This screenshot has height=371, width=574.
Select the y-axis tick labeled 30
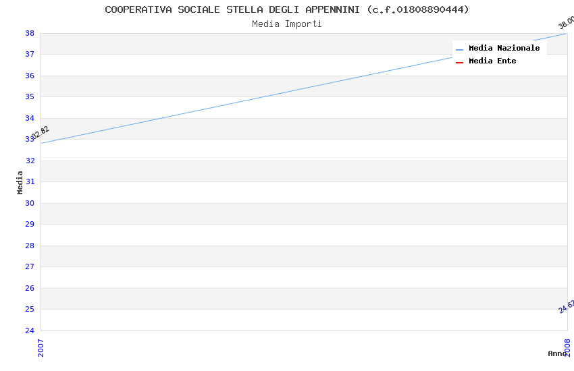[30, 203]
